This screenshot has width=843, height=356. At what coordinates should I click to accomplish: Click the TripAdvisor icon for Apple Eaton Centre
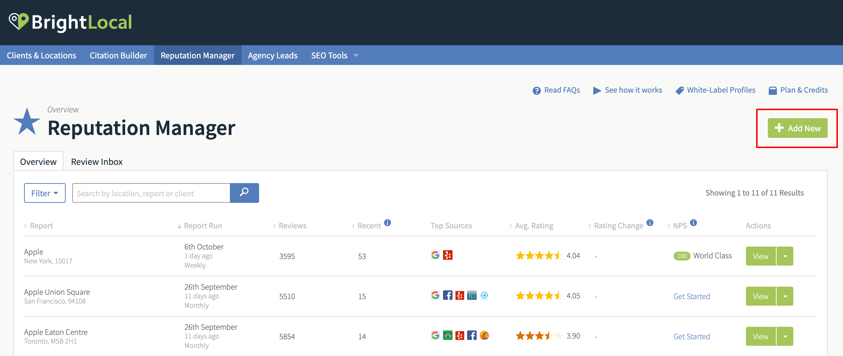[x=447, y=336]
